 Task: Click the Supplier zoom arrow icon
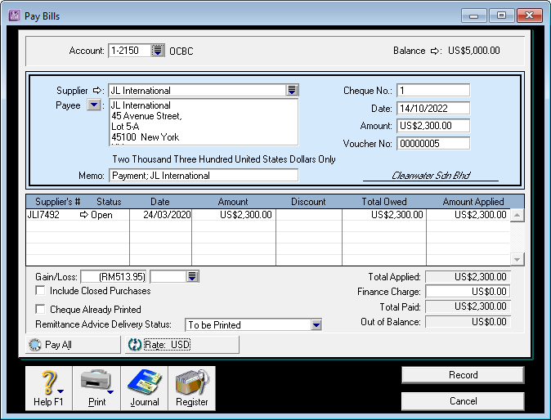pyautogui.click(x=99, y=91)
